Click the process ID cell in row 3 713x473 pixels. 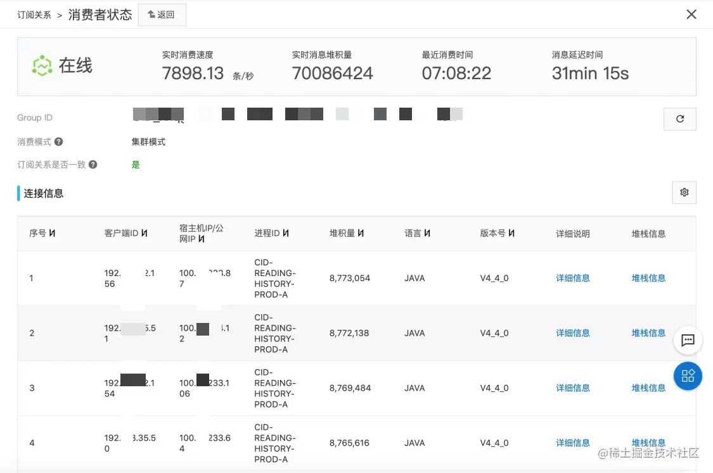click(274, 388)
